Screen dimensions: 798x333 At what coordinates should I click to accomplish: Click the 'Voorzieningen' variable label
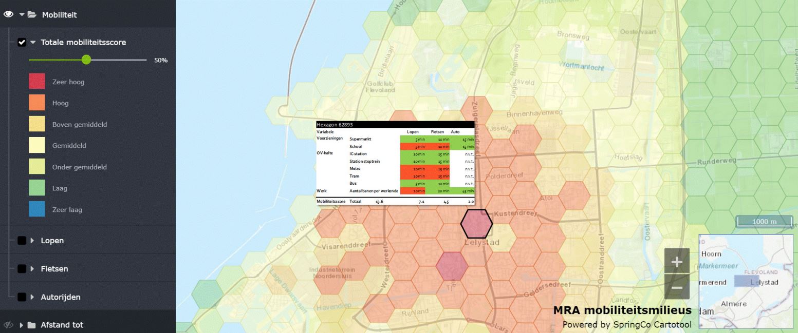(x=329, y=139)
